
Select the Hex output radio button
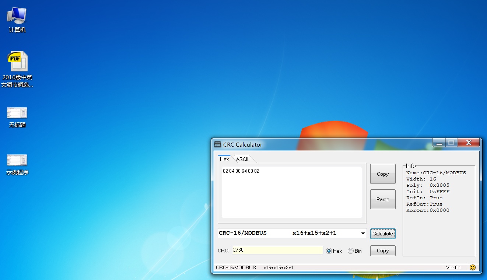pos(329,251)
